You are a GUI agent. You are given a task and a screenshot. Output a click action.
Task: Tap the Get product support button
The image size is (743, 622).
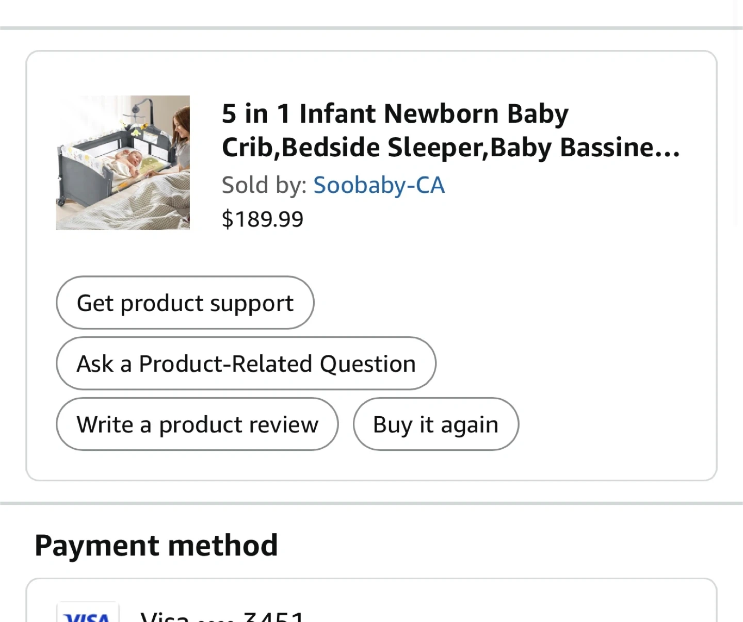click(185, 303)
